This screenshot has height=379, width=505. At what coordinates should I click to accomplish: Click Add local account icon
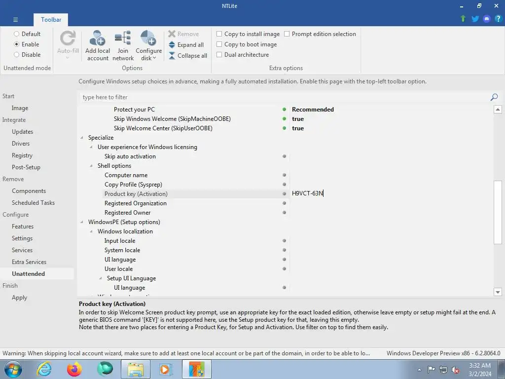pyautogui.click(x=97, y=38)
